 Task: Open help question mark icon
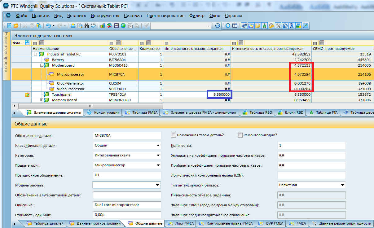pos(218,26)
